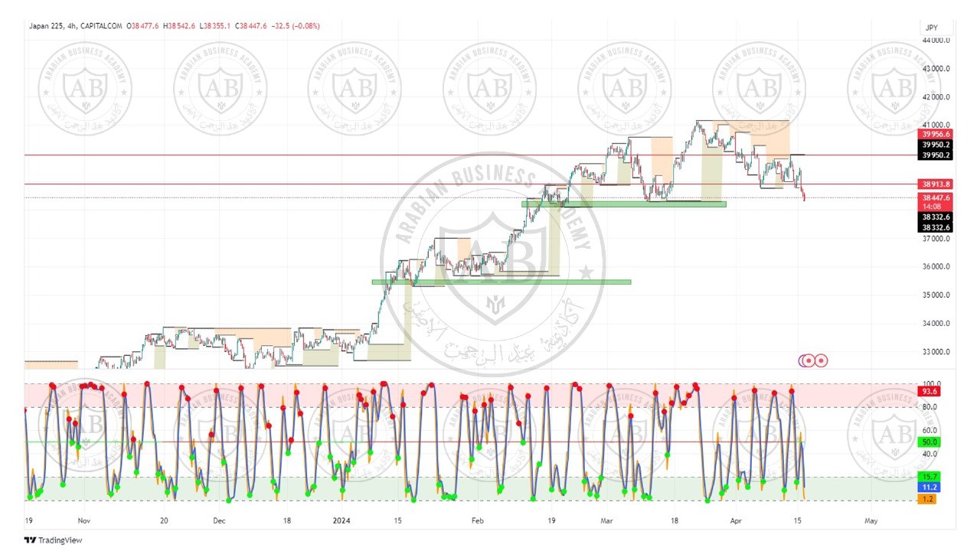Click the 42000.0 price axis label
Image resolution: width=980 pixels, height=551 pixels.
point(936,97)
